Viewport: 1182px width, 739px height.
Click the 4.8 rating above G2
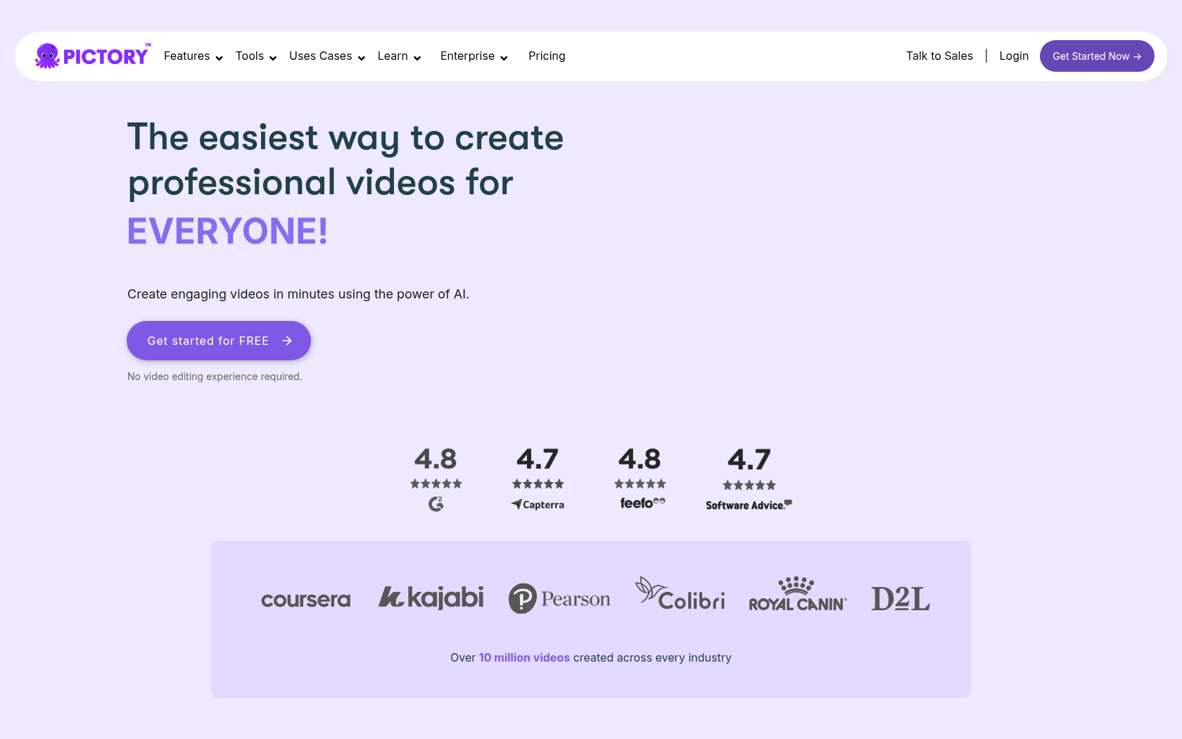click(436, 459)
